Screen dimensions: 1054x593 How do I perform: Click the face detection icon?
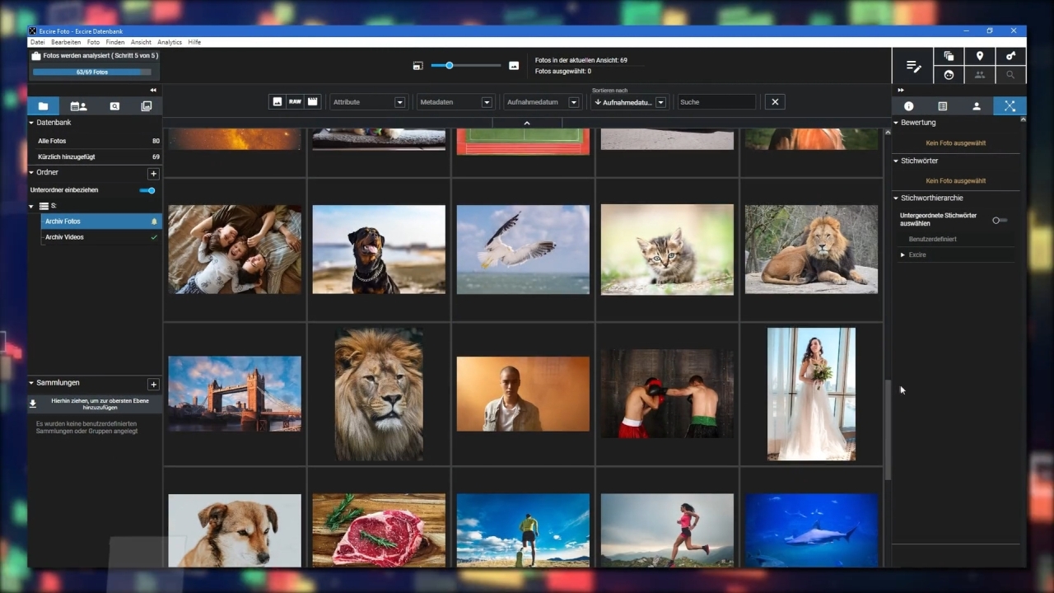tap(949, 75)
